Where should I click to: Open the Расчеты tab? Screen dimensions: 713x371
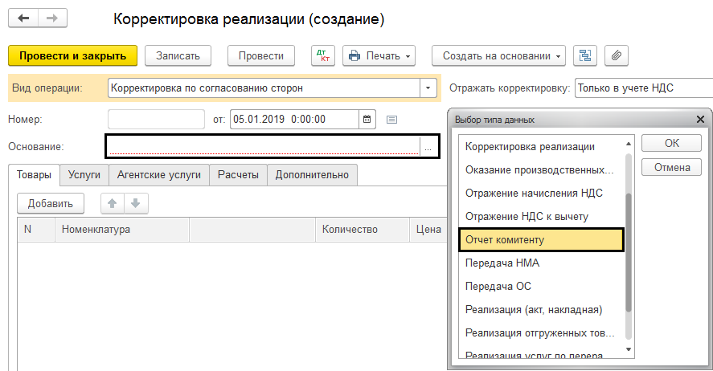238,174
